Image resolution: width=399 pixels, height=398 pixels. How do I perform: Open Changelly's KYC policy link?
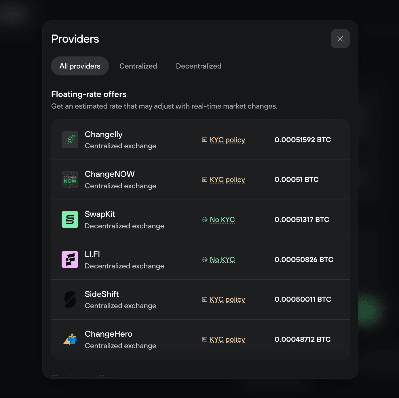227,140
